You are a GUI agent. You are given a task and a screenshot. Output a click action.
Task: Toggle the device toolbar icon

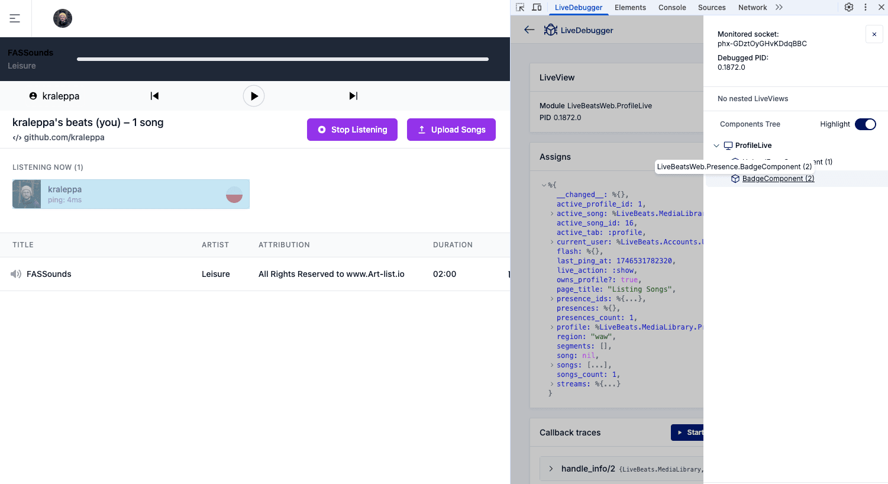537,7
